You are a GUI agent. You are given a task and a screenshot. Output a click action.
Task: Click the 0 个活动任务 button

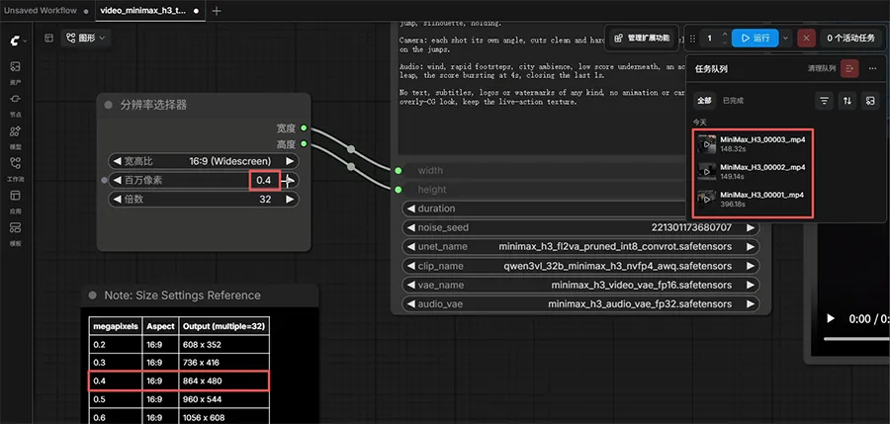(850, 39)
